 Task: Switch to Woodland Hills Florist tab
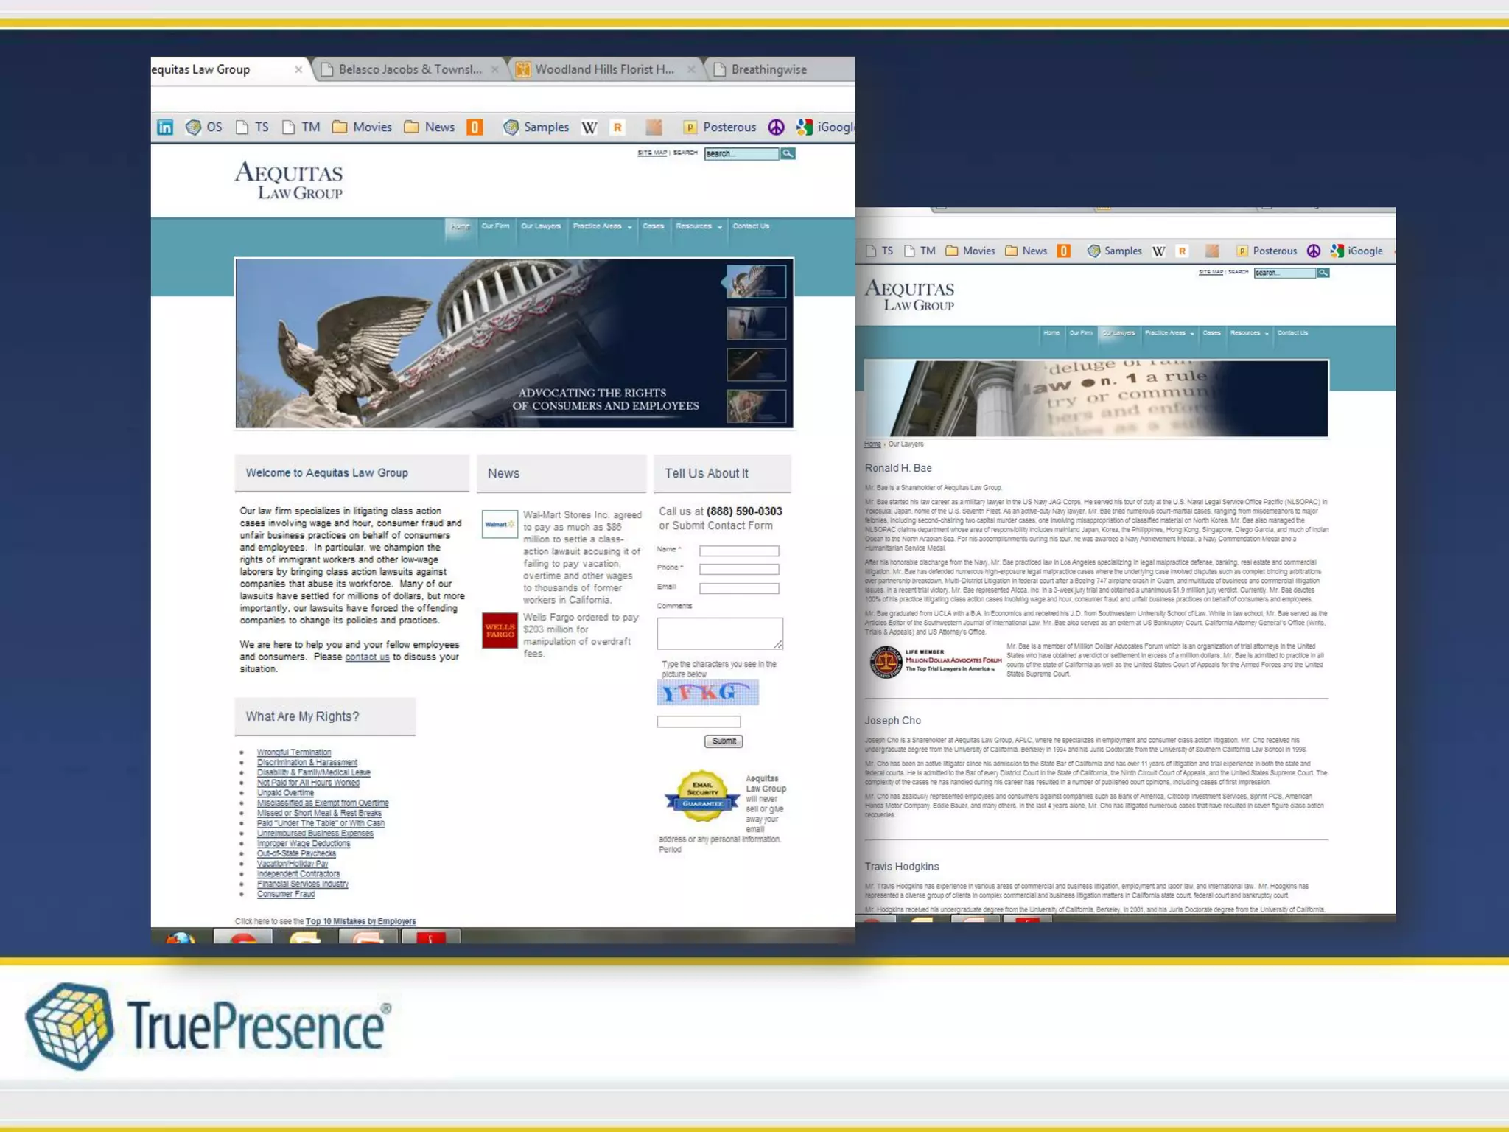[603, 69]
